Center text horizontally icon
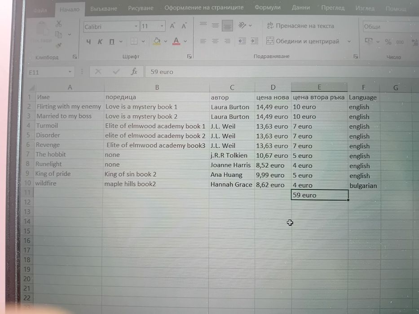 pyautogui.click(x=215, y=41)
